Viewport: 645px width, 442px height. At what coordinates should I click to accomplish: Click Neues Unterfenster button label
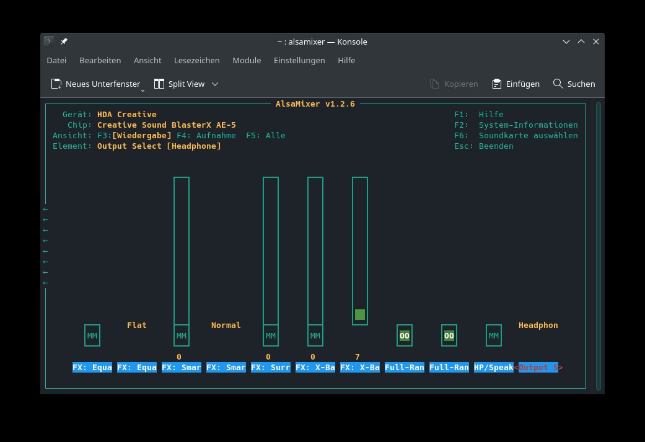pyautogui.click(x=103, y=84)
